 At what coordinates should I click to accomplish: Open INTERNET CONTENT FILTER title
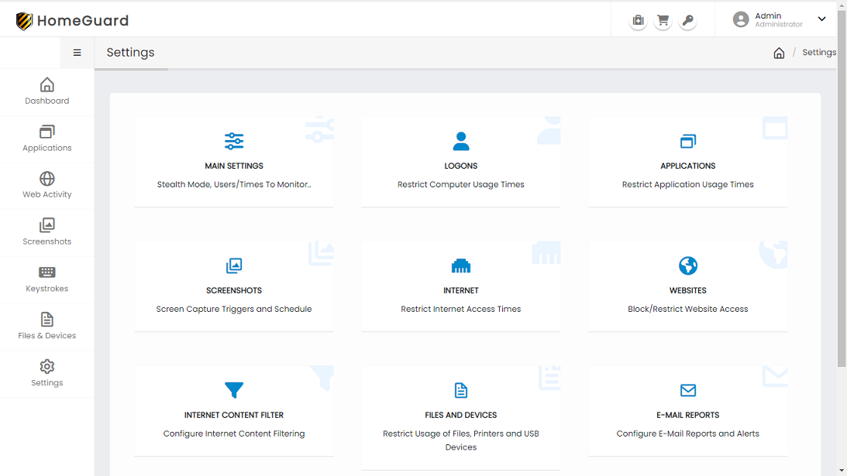click(x=234, y=415)
